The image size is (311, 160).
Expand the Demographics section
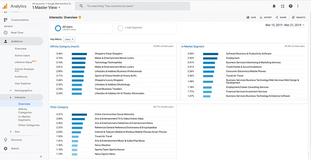(23, 90)
